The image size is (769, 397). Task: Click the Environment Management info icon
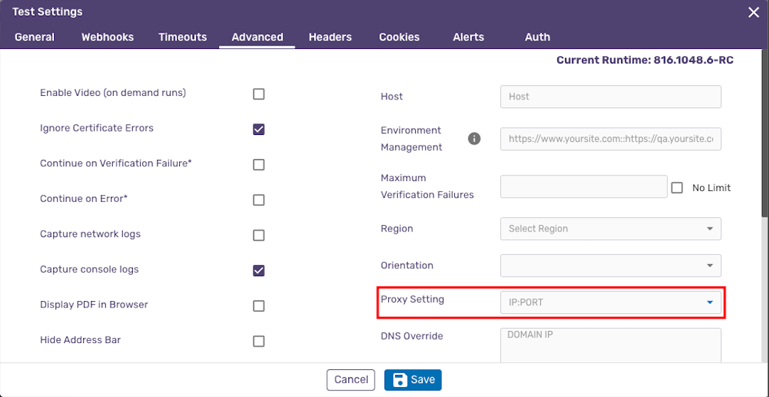(474, 138)
